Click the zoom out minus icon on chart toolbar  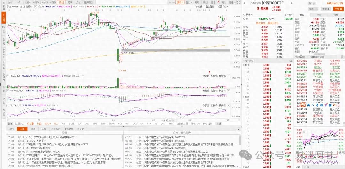[x=173, y=2]
